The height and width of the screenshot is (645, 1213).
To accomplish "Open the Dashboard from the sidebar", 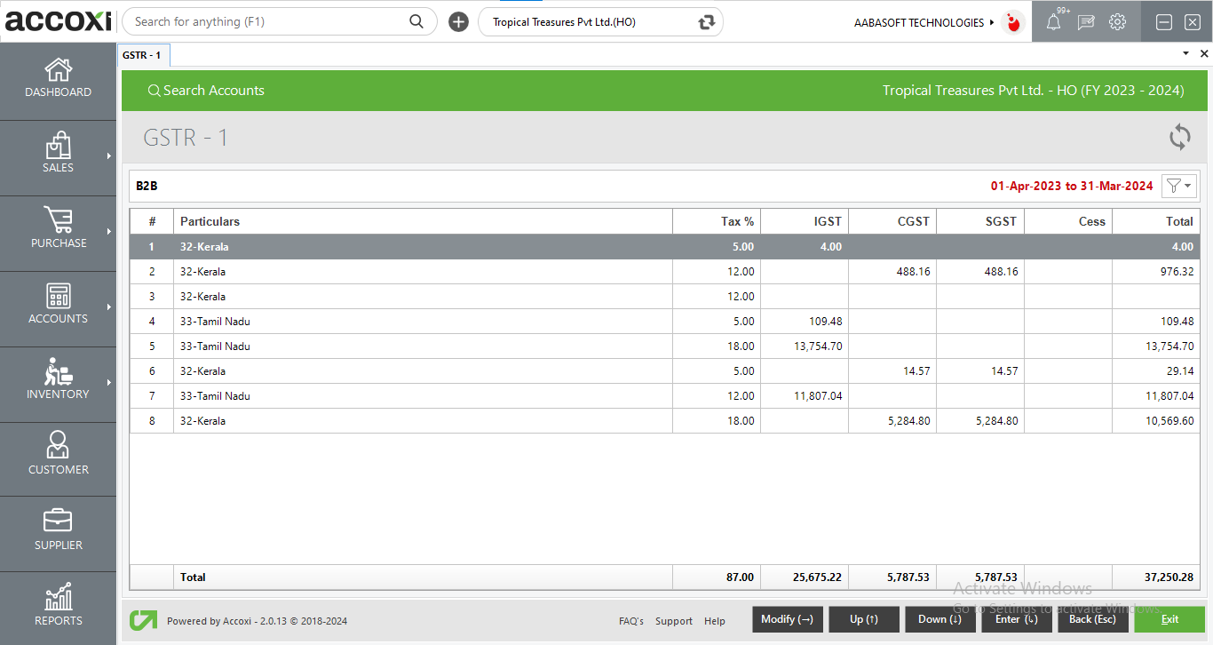I will click(x=58, y=78).
